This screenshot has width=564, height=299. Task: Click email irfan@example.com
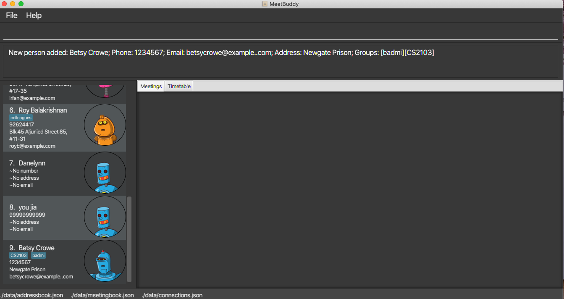(32, 98)
